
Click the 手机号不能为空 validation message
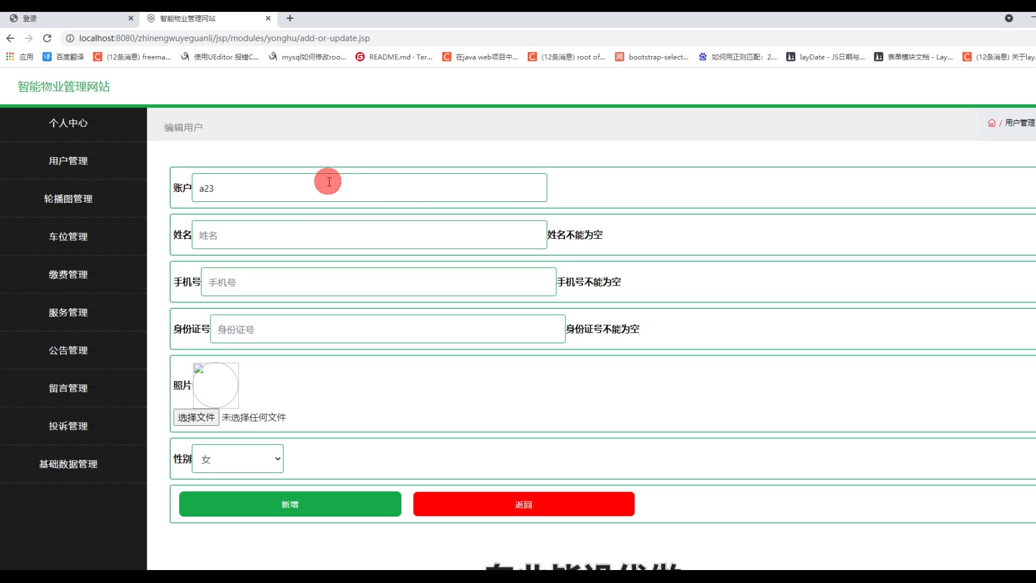point(589,282)
